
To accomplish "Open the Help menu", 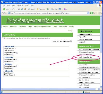I will [x=32, y=6].
